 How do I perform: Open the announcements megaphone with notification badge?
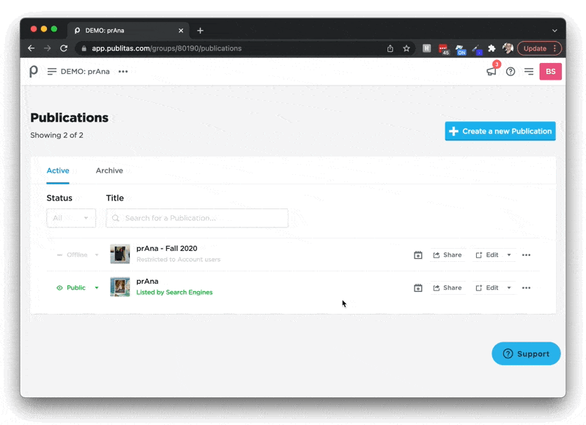coord(491,71)
